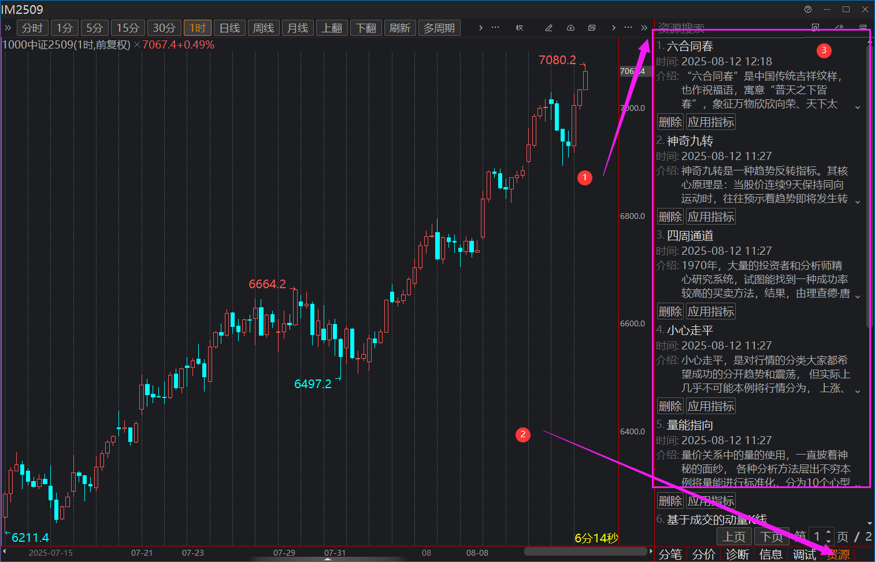875x562 pixels.
Task: Expand the 神奇九转 description chevron
Action: point(858,202)
